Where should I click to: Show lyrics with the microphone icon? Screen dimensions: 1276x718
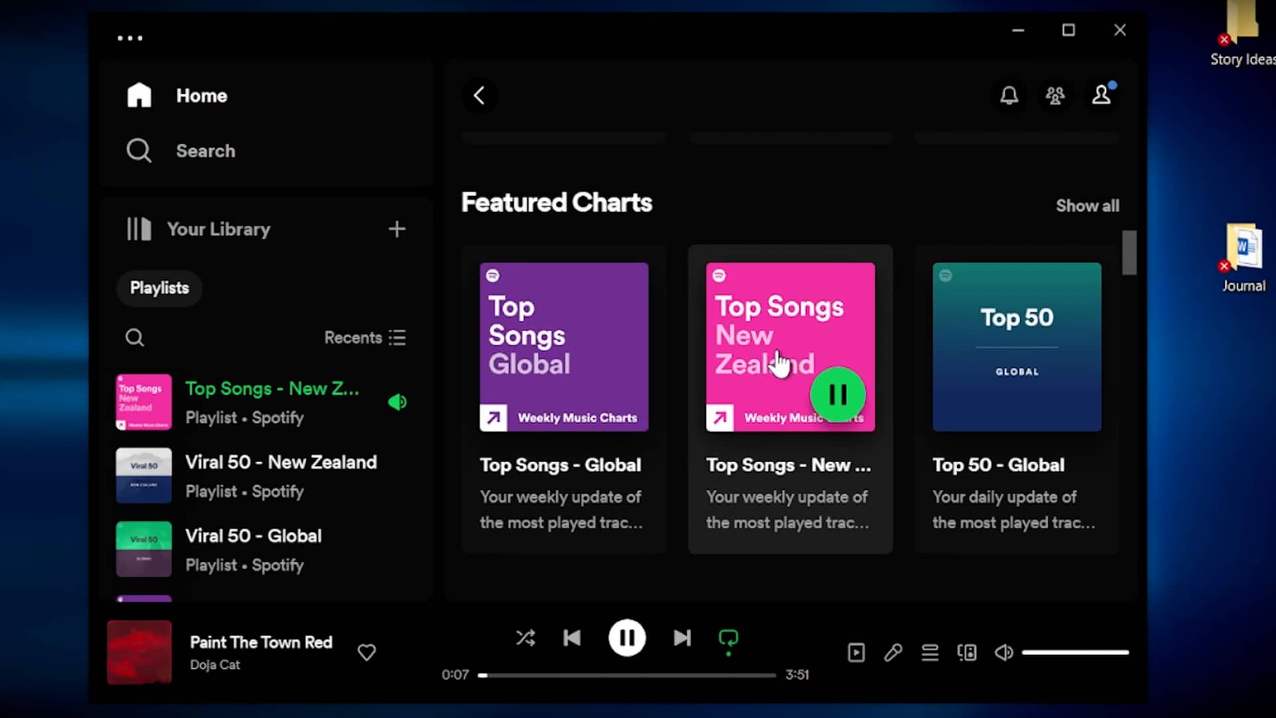click(x=893, y=653)
